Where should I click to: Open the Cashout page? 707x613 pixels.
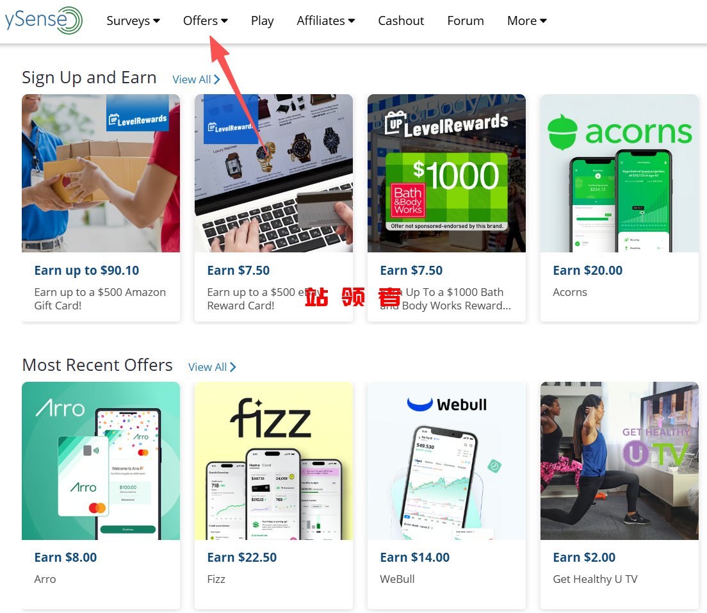[x=401, y=20]
